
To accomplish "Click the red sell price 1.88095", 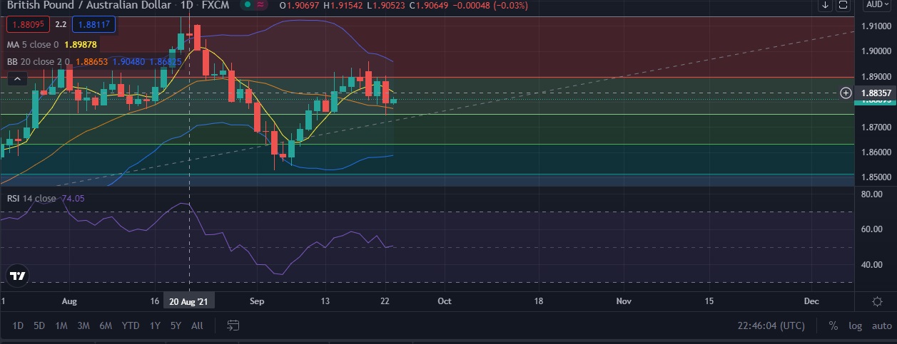I will [x=28, y=24].
